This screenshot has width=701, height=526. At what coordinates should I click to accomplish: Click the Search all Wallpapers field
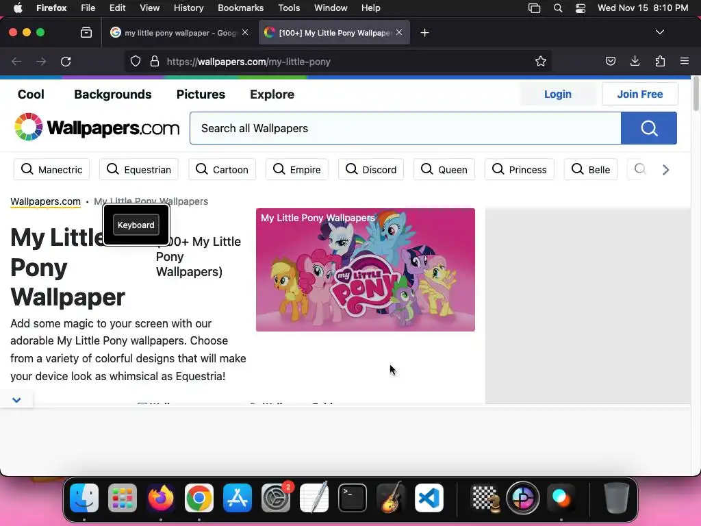[x=405, y=128]
